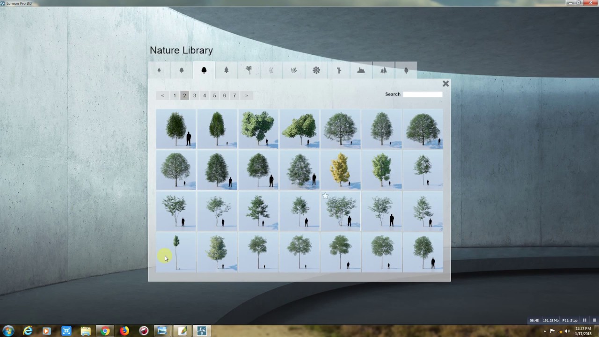
Task: Launch Internet Explorer from the taskbar
Action: tap(28, 331)
